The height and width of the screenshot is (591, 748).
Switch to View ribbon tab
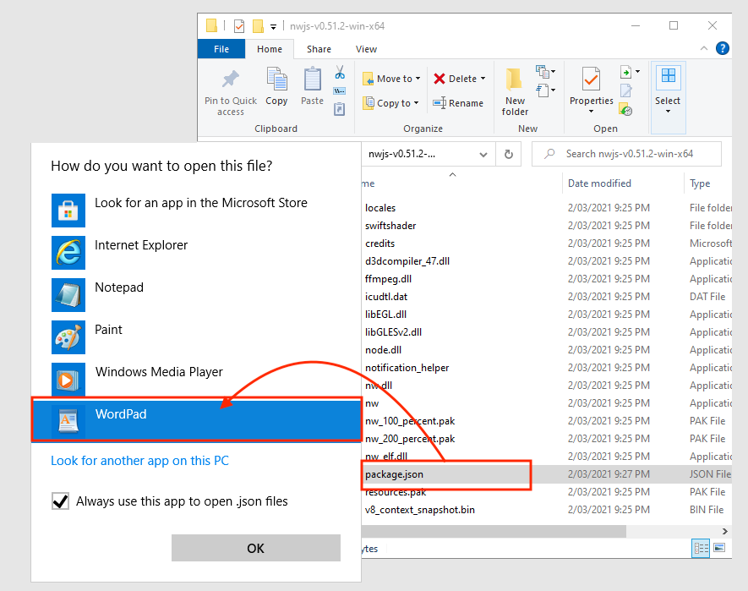[x=366, y=49]
